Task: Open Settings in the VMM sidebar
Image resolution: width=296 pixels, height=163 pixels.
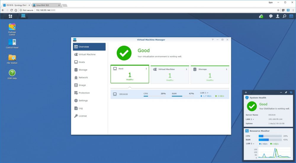Action: pos(89,100)
